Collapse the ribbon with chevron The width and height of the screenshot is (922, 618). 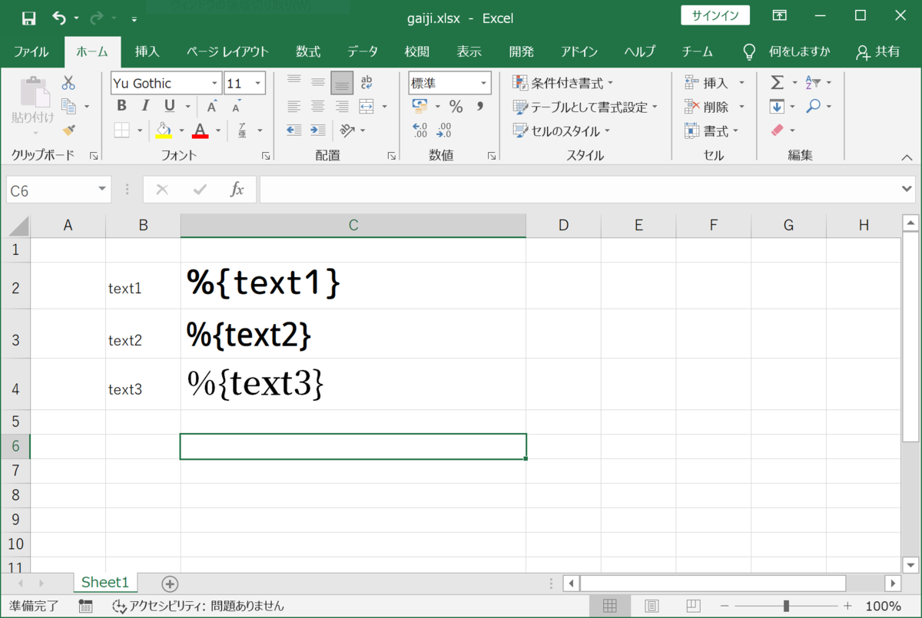pyautogui.click(x=906, y=157)
